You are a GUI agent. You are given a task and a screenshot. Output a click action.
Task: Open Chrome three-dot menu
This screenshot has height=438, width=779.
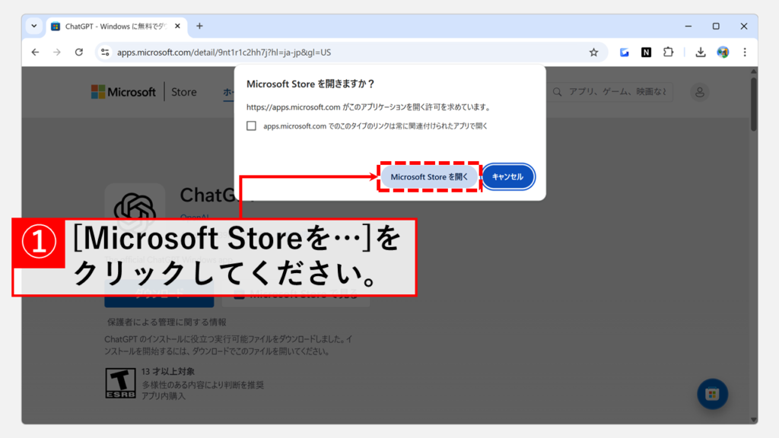click(x=745, y=52)
